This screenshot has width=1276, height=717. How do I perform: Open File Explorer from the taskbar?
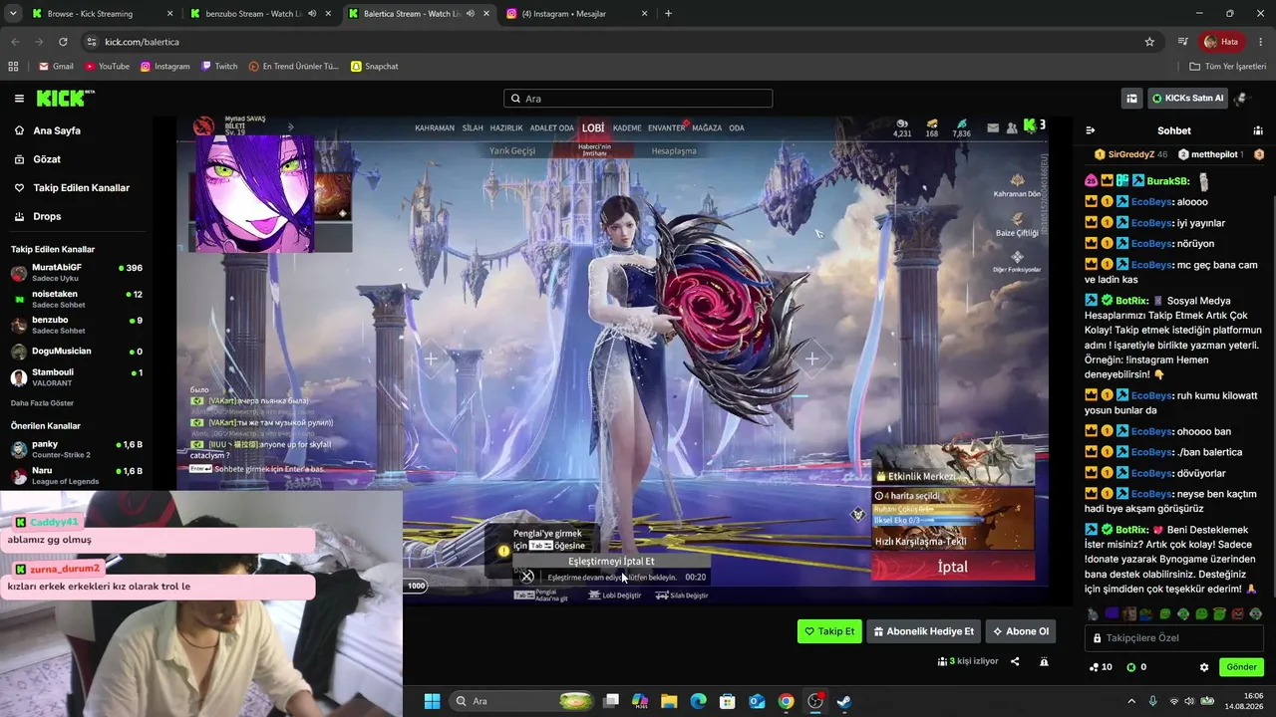[669, 701]
